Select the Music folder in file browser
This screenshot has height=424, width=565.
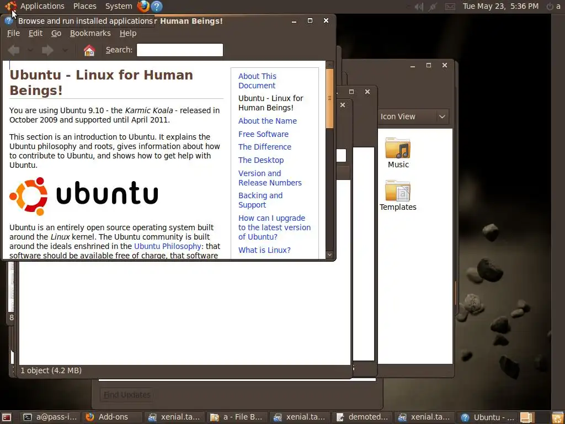(398, 153)
